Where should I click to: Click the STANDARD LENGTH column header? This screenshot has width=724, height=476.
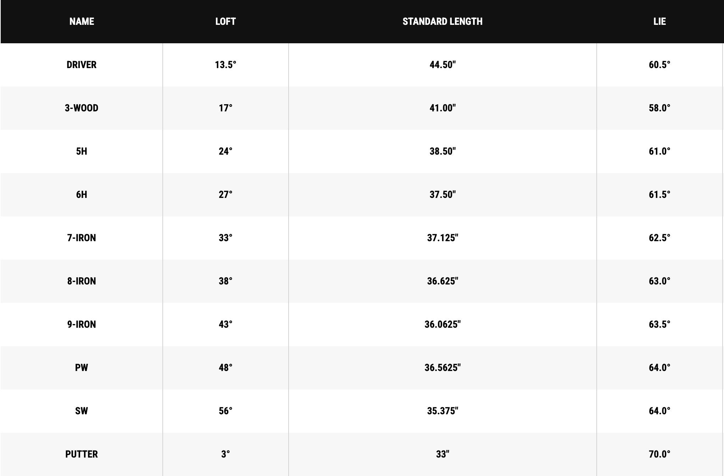point(442,21)
